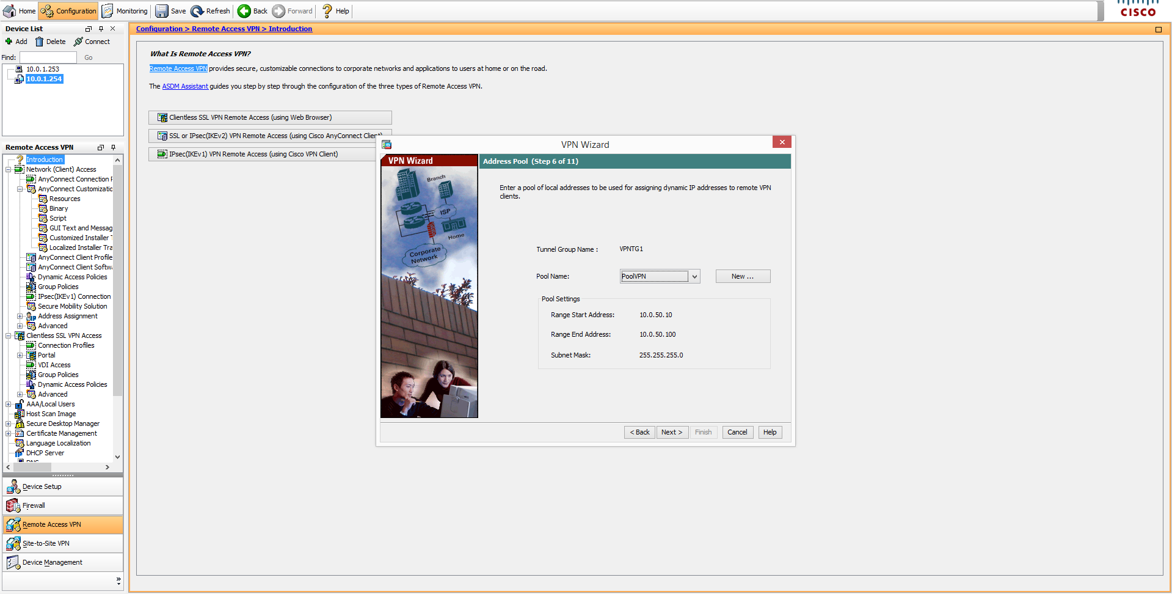Click the Forward arrow icon
The width and height of the screenshot is (1172, 594).
278,11
